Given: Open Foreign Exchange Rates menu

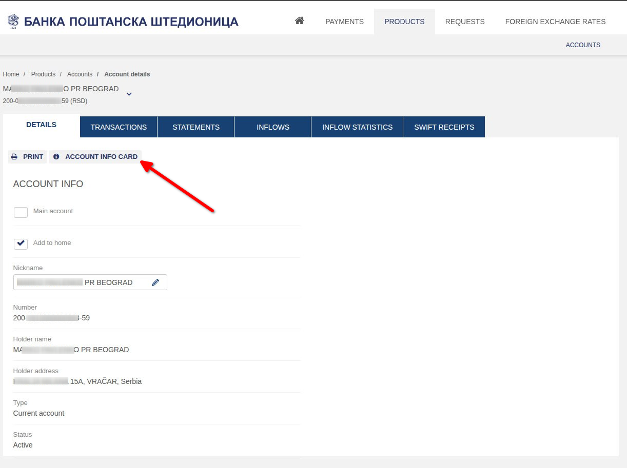Looking at the screenshot, I should (555, 22).
